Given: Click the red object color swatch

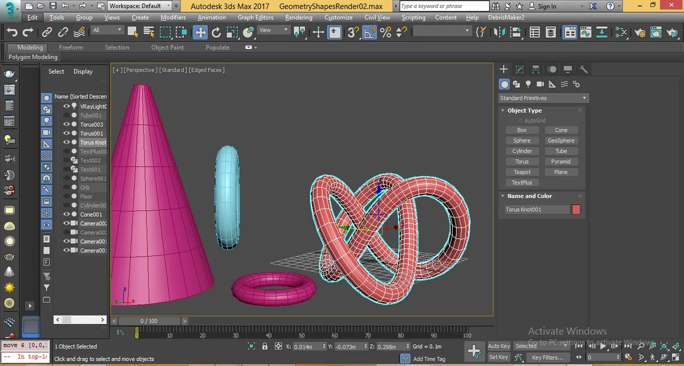Looking at the screenshot, I should (x=576, y=210).
